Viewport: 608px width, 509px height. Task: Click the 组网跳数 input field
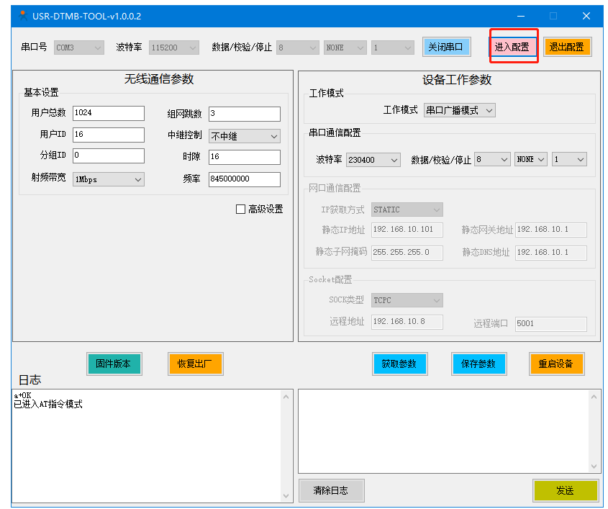[x=245, y=114]
